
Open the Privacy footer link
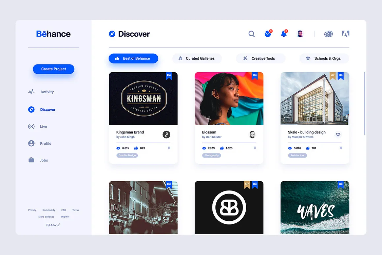coord(32,210)
